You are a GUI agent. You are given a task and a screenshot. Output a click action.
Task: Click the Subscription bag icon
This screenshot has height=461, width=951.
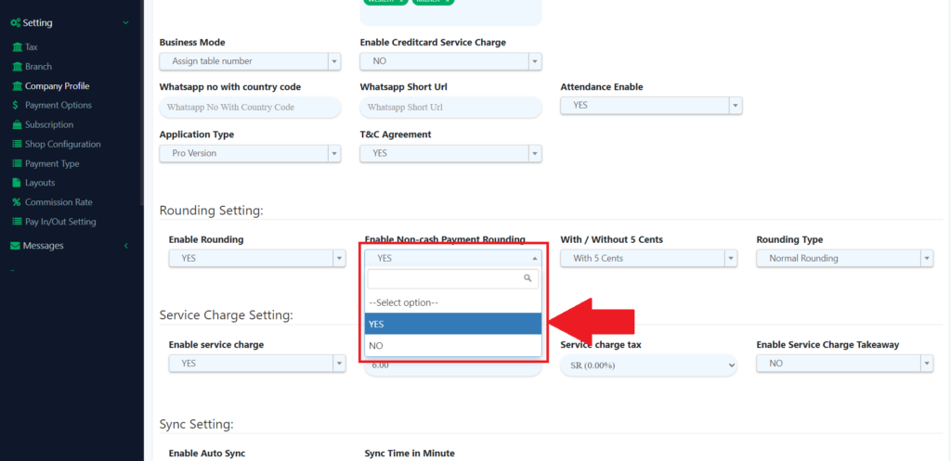[16, 125]
